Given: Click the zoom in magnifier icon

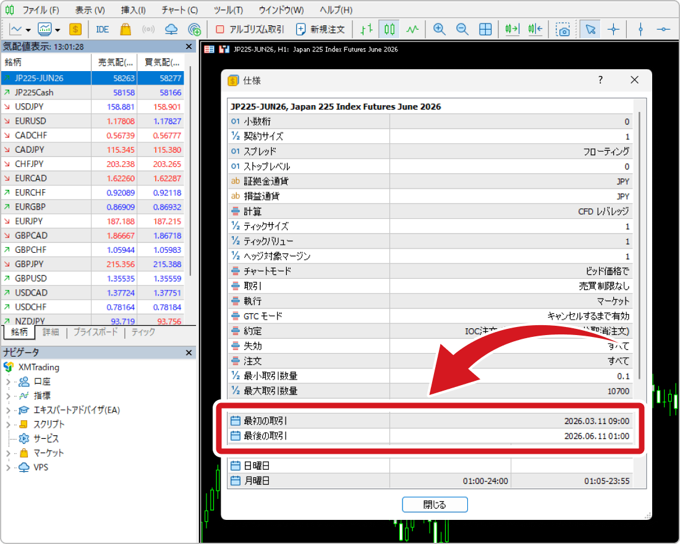Looking at the screenshot, I should [x=440, y=29].
